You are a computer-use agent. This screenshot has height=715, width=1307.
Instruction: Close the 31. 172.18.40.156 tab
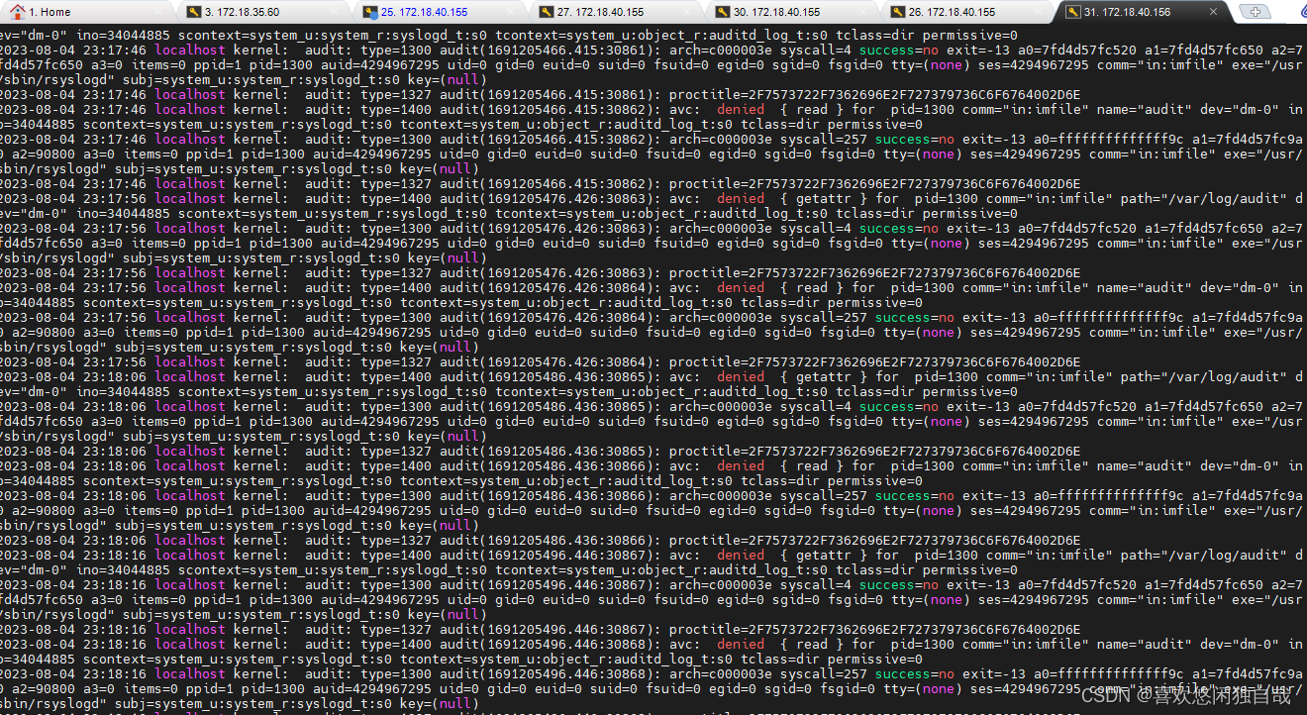coord(1214,12)
